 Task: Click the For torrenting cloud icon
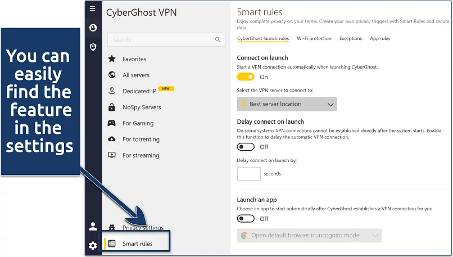point(112,139)
